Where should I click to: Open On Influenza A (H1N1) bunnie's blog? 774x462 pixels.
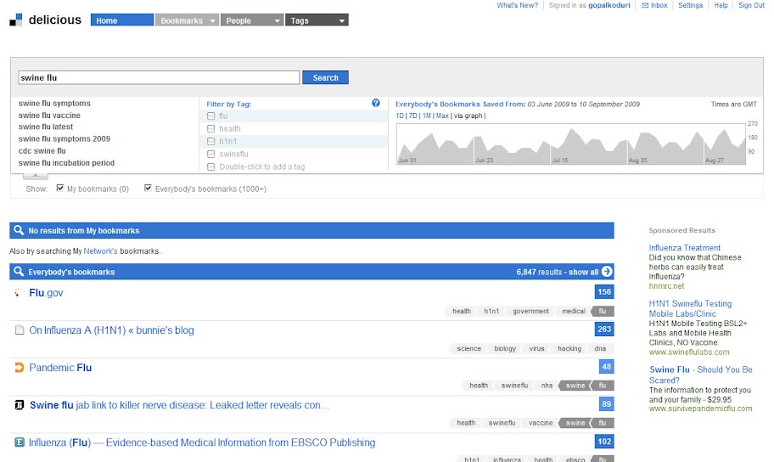click(x=111, y=330)
